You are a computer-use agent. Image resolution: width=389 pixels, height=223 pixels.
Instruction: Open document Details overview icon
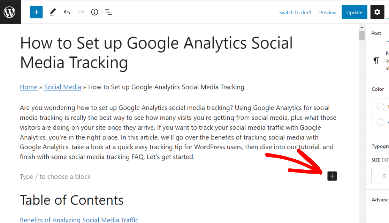click(x=94, y=12)
